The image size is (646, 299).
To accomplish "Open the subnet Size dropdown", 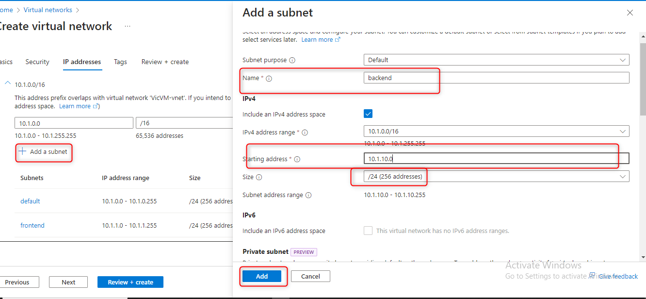I will 496,177.
